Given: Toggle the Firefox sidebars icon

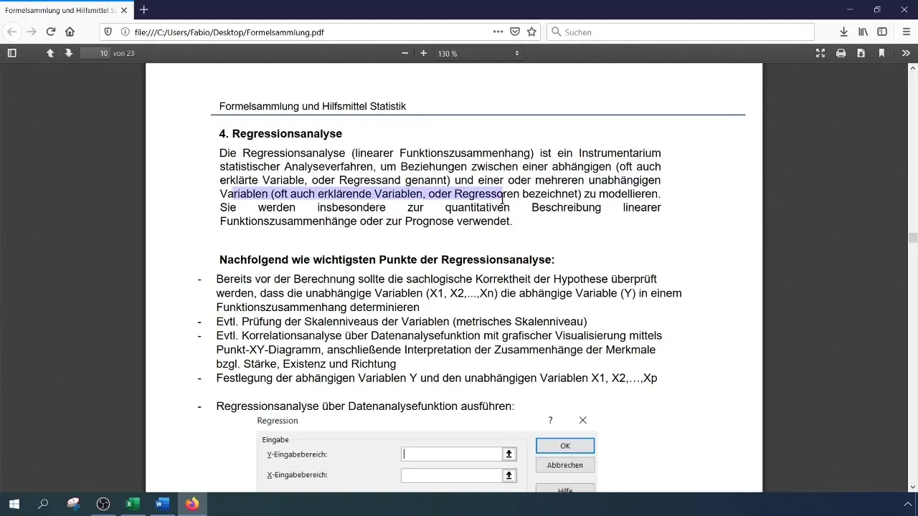Looking at the screenshot, I should [x=883, y=32].
